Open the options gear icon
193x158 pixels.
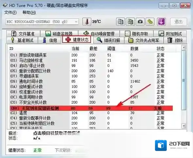[x=150, y=22]
